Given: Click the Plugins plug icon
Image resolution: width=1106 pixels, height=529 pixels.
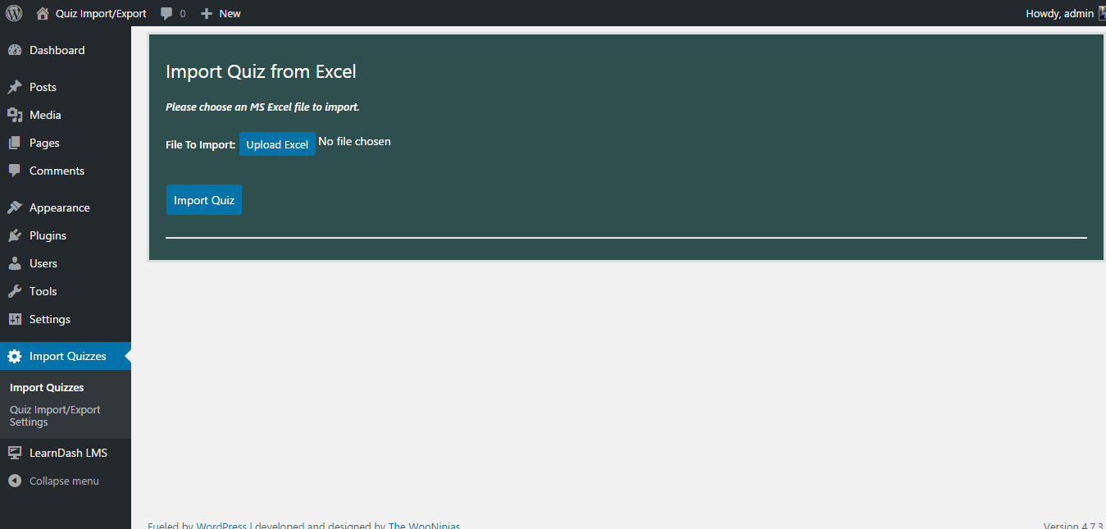Looking at the screenshot, I should [x=15, y=235].
